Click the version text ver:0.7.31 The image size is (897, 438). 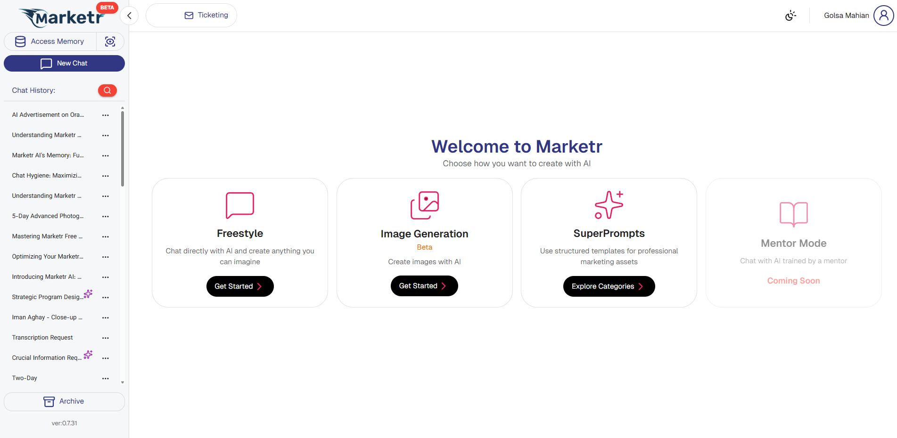pos(65,423)
